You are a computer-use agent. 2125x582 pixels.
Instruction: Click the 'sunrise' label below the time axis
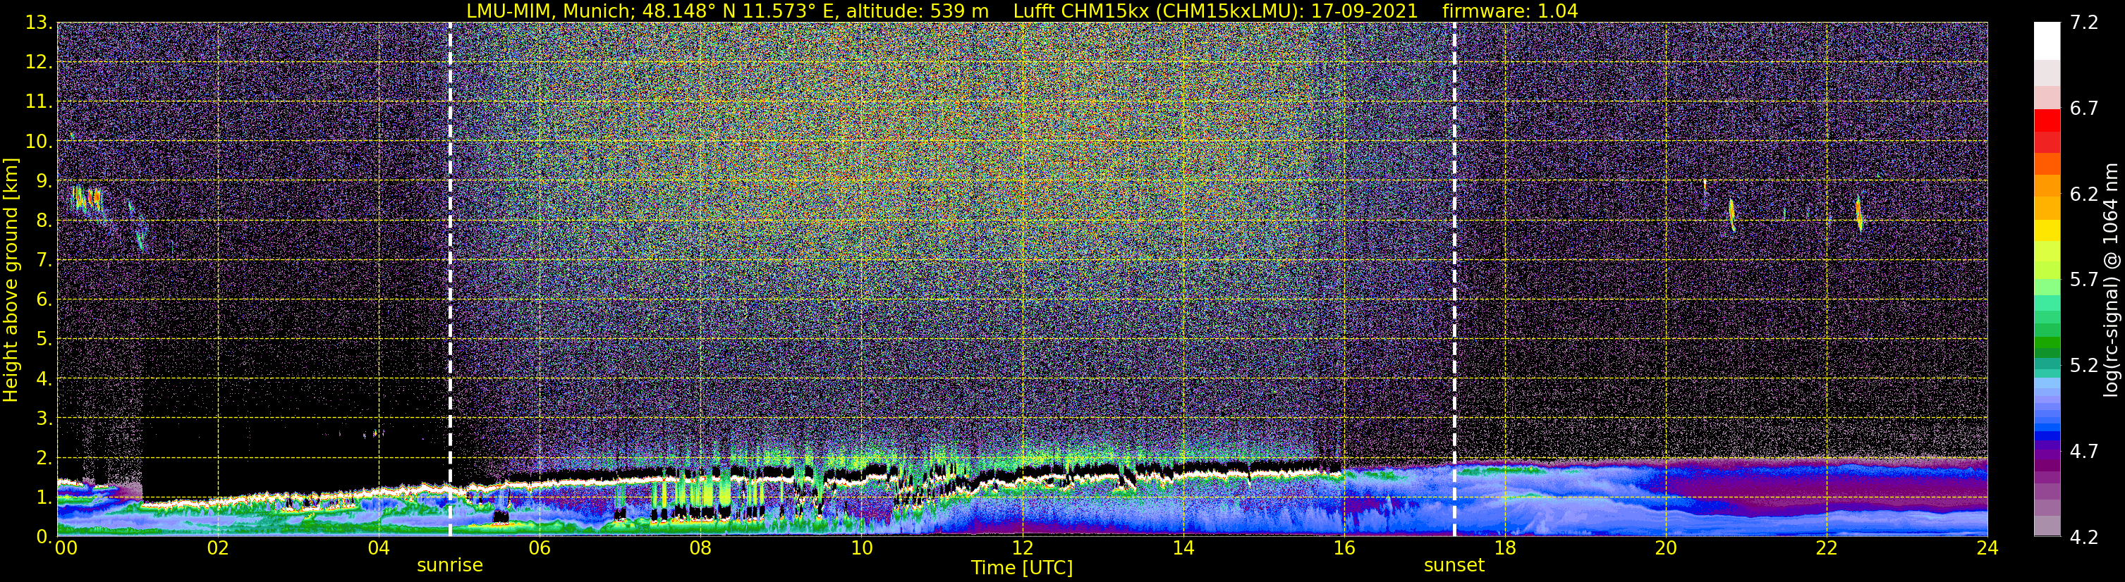pyautogui.click(x=449, y=566)
